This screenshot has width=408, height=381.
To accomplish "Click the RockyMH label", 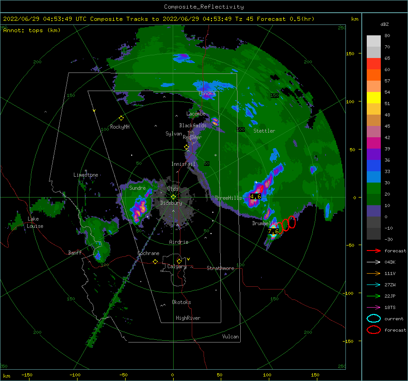I will pos(120,127).
